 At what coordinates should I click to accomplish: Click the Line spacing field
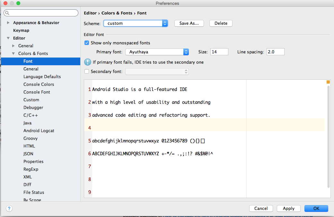tap(276, 52)
